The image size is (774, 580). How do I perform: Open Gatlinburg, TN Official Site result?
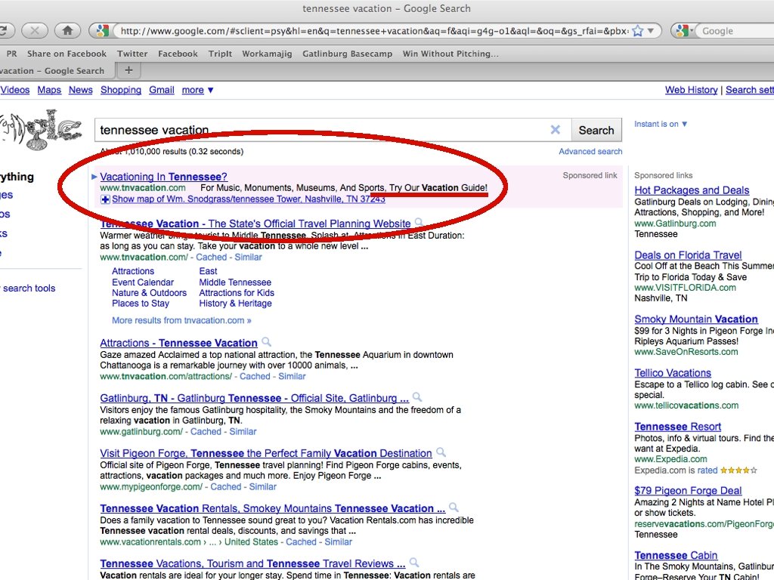tap(254, 398)
